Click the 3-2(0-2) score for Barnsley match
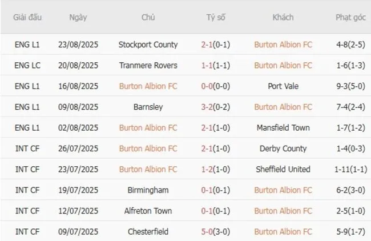371x241 pixels. point(216,107)
